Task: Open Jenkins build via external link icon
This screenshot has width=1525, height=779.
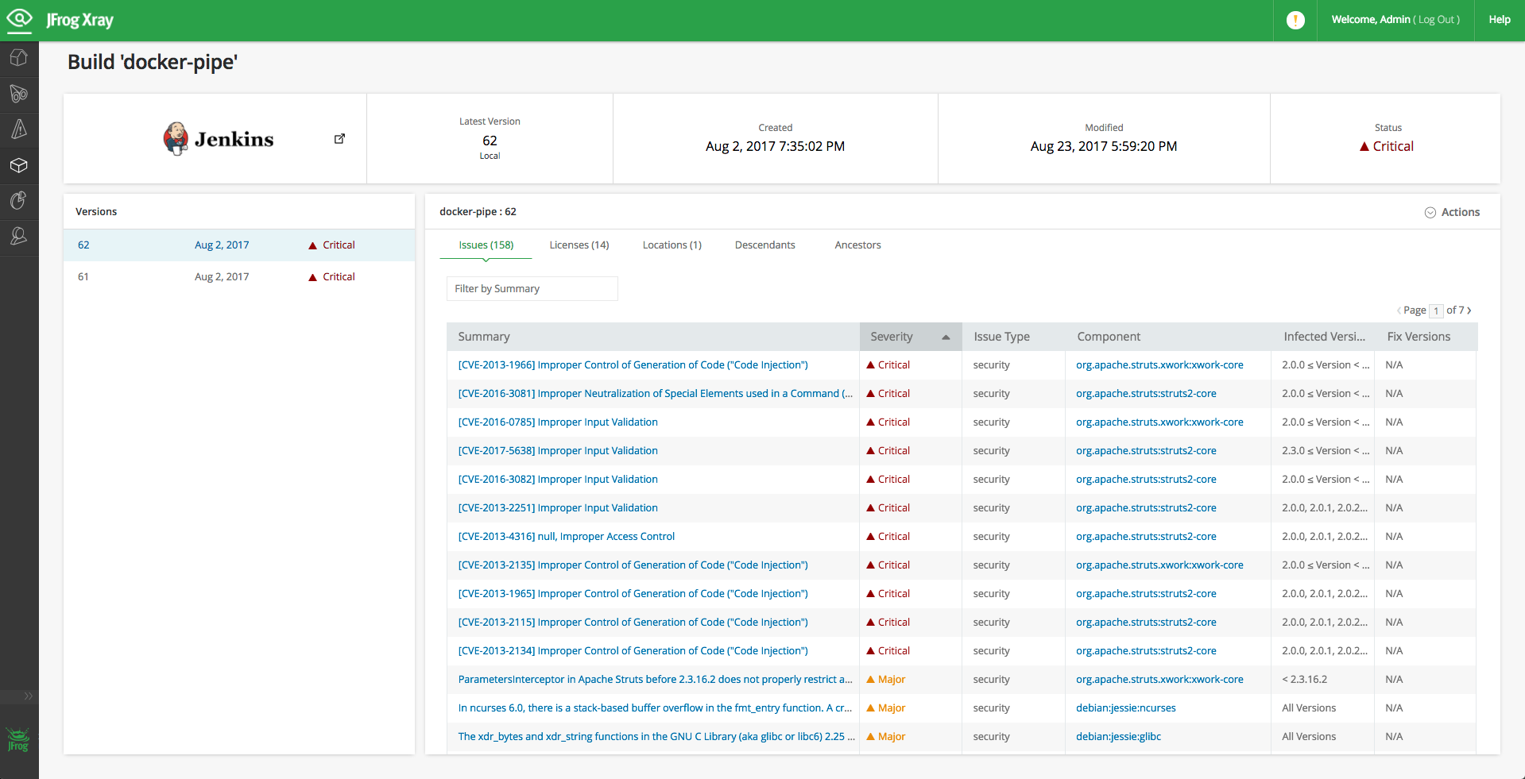Action: 339,139
